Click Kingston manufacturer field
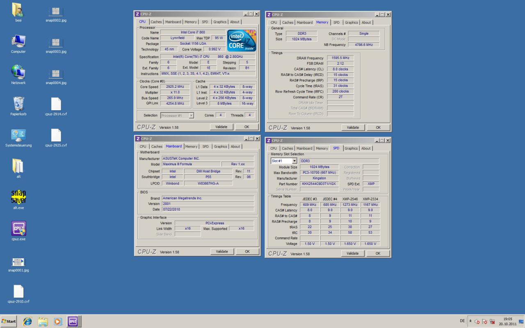The height and width of the screenshot is (328, 525). [320, 178]
